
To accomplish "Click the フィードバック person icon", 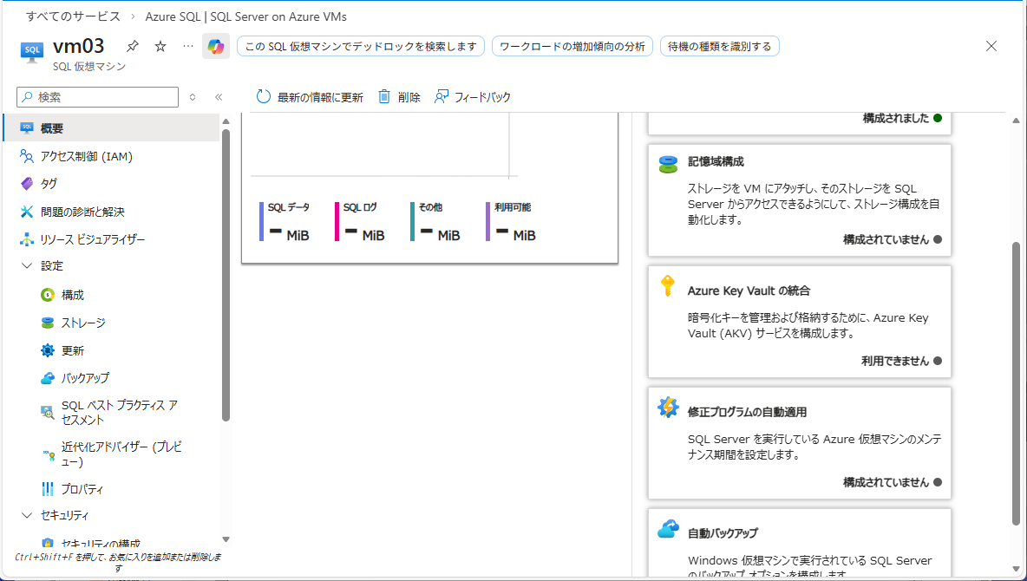I will [x=442, y=97].
